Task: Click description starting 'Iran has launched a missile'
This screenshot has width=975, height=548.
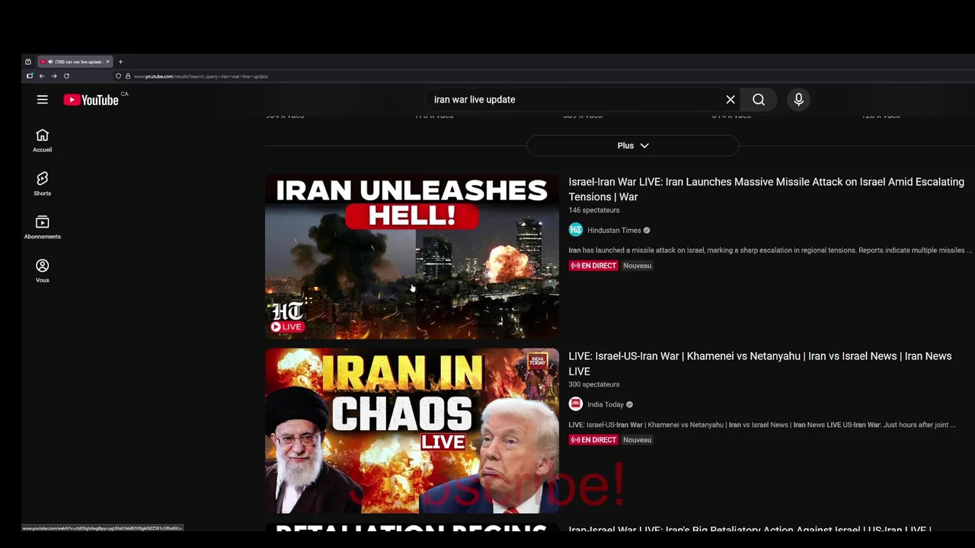Action: [x=770, y=250]
